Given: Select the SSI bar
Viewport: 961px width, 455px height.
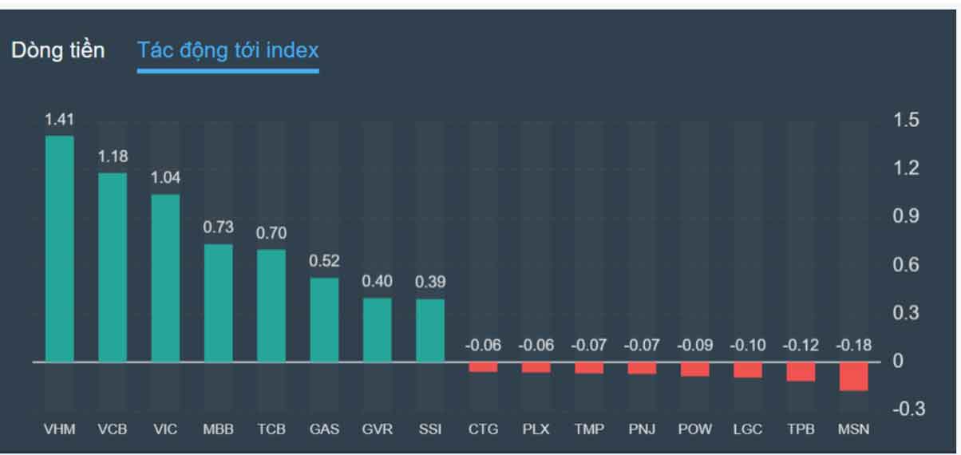Looking at the screenshot, I should point(430,330).
